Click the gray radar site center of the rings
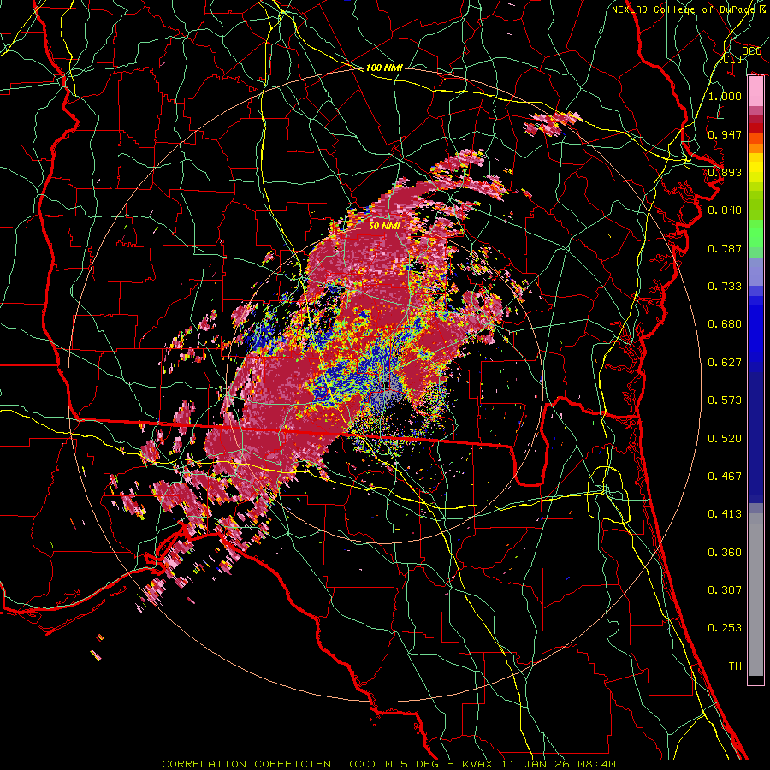 pyautogui.click(x=384, y=384)
